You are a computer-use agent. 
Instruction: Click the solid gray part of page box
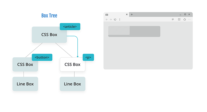tap(145, 31)
